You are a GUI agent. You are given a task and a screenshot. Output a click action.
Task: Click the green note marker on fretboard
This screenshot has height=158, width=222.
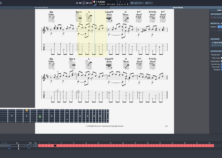[x=40, y=117]
